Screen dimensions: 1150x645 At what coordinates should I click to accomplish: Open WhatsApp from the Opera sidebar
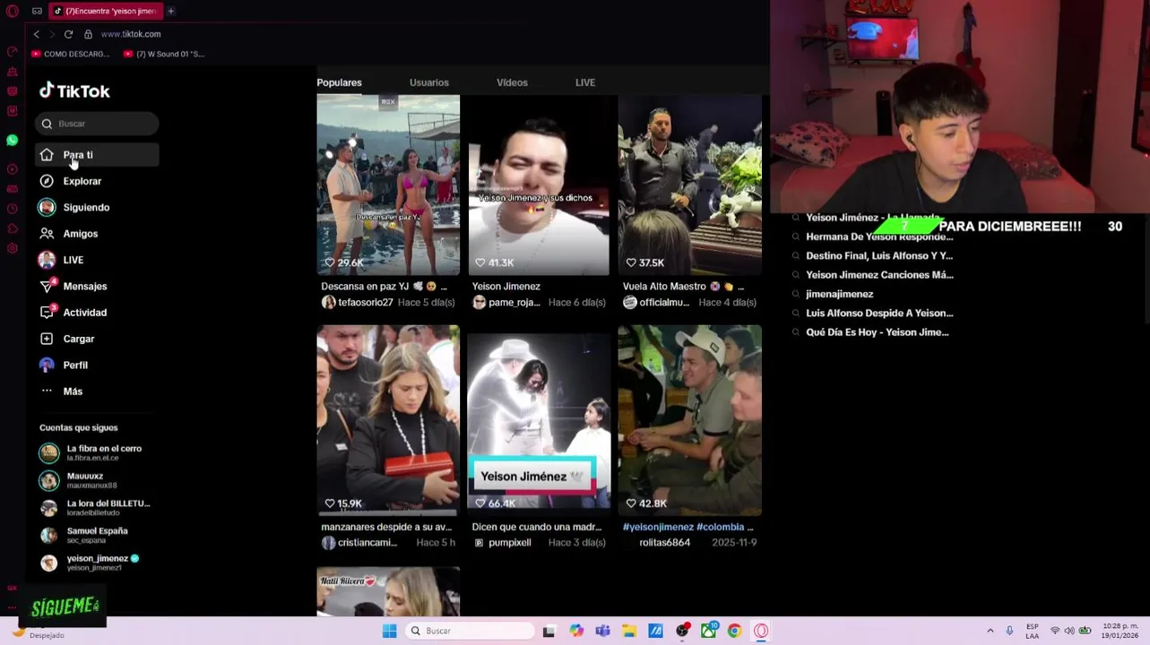[x=13, y=140]
